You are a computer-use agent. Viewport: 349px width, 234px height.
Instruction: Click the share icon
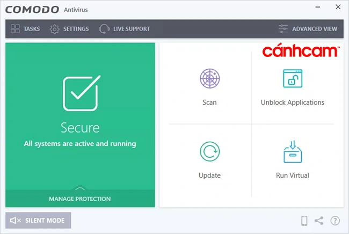319,221
